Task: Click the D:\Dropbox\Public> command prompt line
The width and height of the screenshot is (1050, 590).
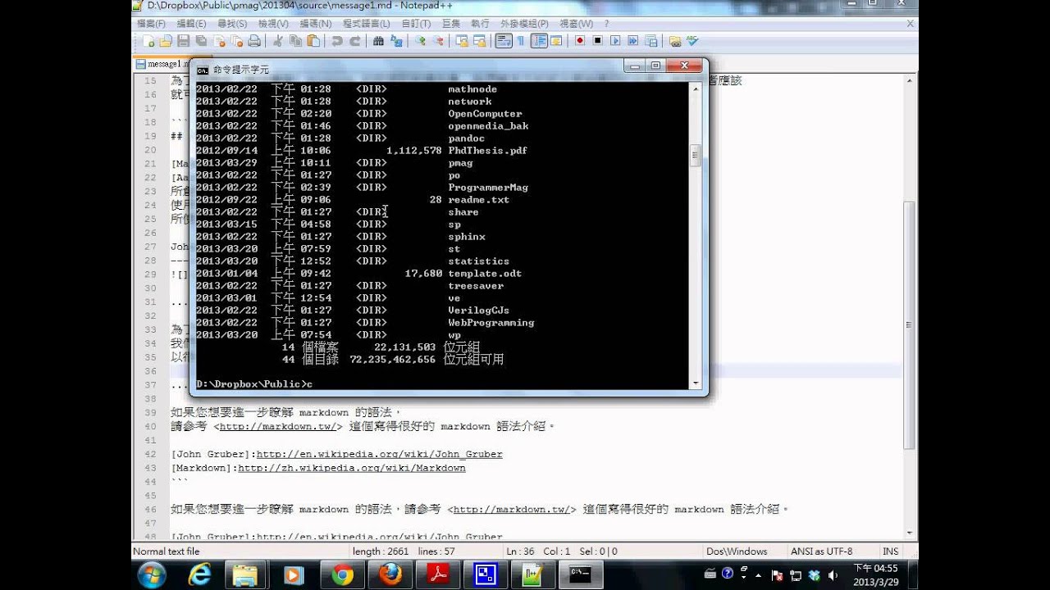Action: tap(254, 383)
